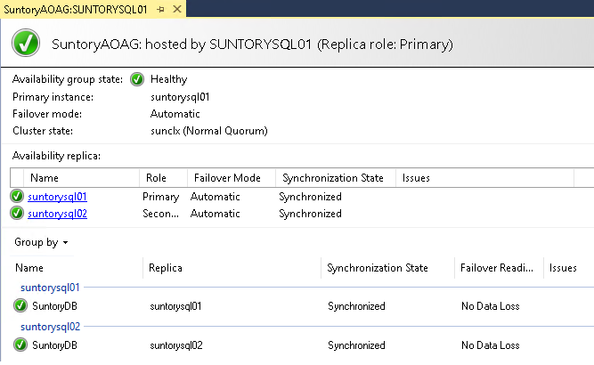This screenshot has height=365, width=594.
Task: Open the suntorysql01 replica link
Action: pos(57,197)
